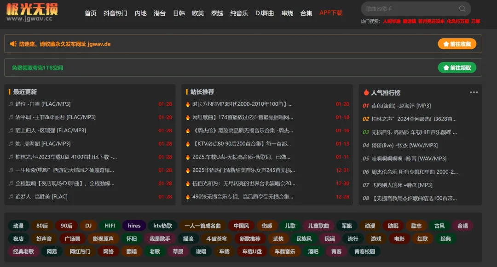This screenshot has width=497, height=267.
Task: Select the 中国风 tag
Action: [241, 226]
